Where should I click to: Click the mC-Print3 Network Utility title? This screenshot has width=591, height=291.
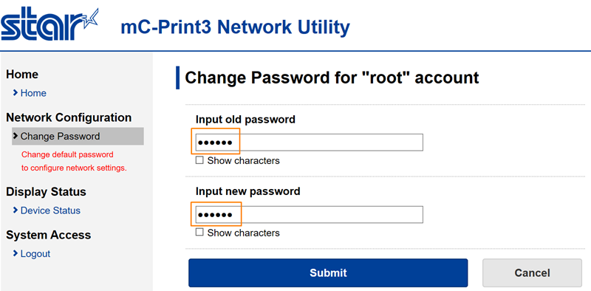point(235,27)
